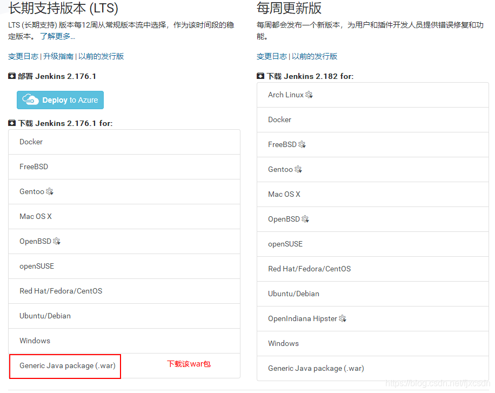Download weekly Generic Java package (.war)
This screenshot has width=495, height=393.
[373, 368]
